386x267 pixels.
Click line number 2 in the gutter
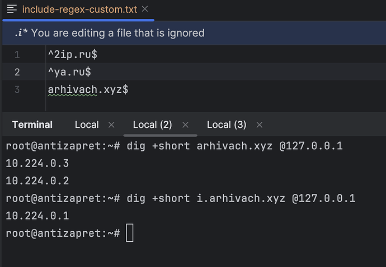point(17,72)
